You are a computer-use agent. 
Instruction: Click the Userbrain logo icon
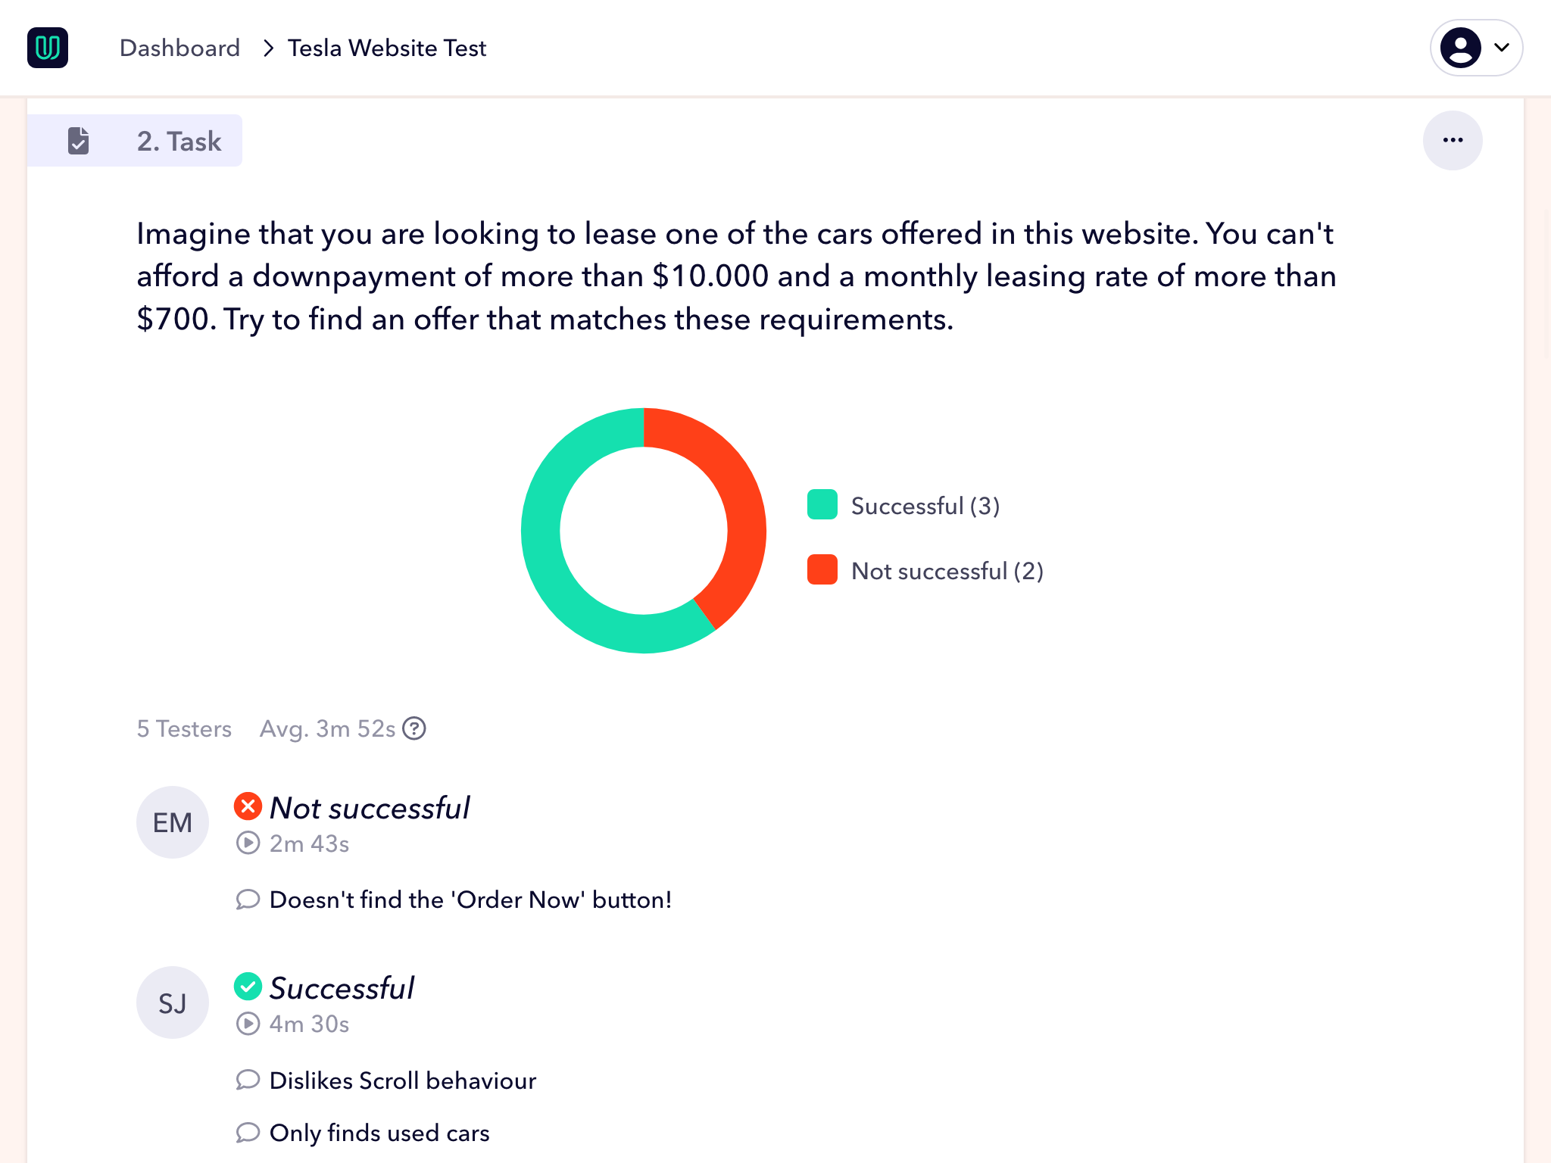tap(48, 48)
